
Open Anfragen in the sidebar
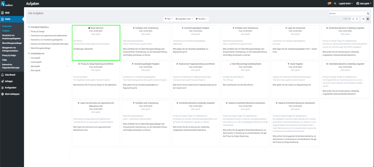point(9,81)
